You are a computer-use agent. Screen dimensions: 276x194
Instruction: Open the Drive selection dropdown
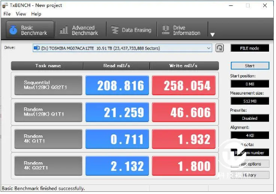(122, 48)
